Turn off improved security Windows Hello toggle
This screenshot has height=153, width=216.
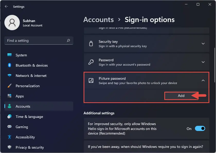click(200, 128)
